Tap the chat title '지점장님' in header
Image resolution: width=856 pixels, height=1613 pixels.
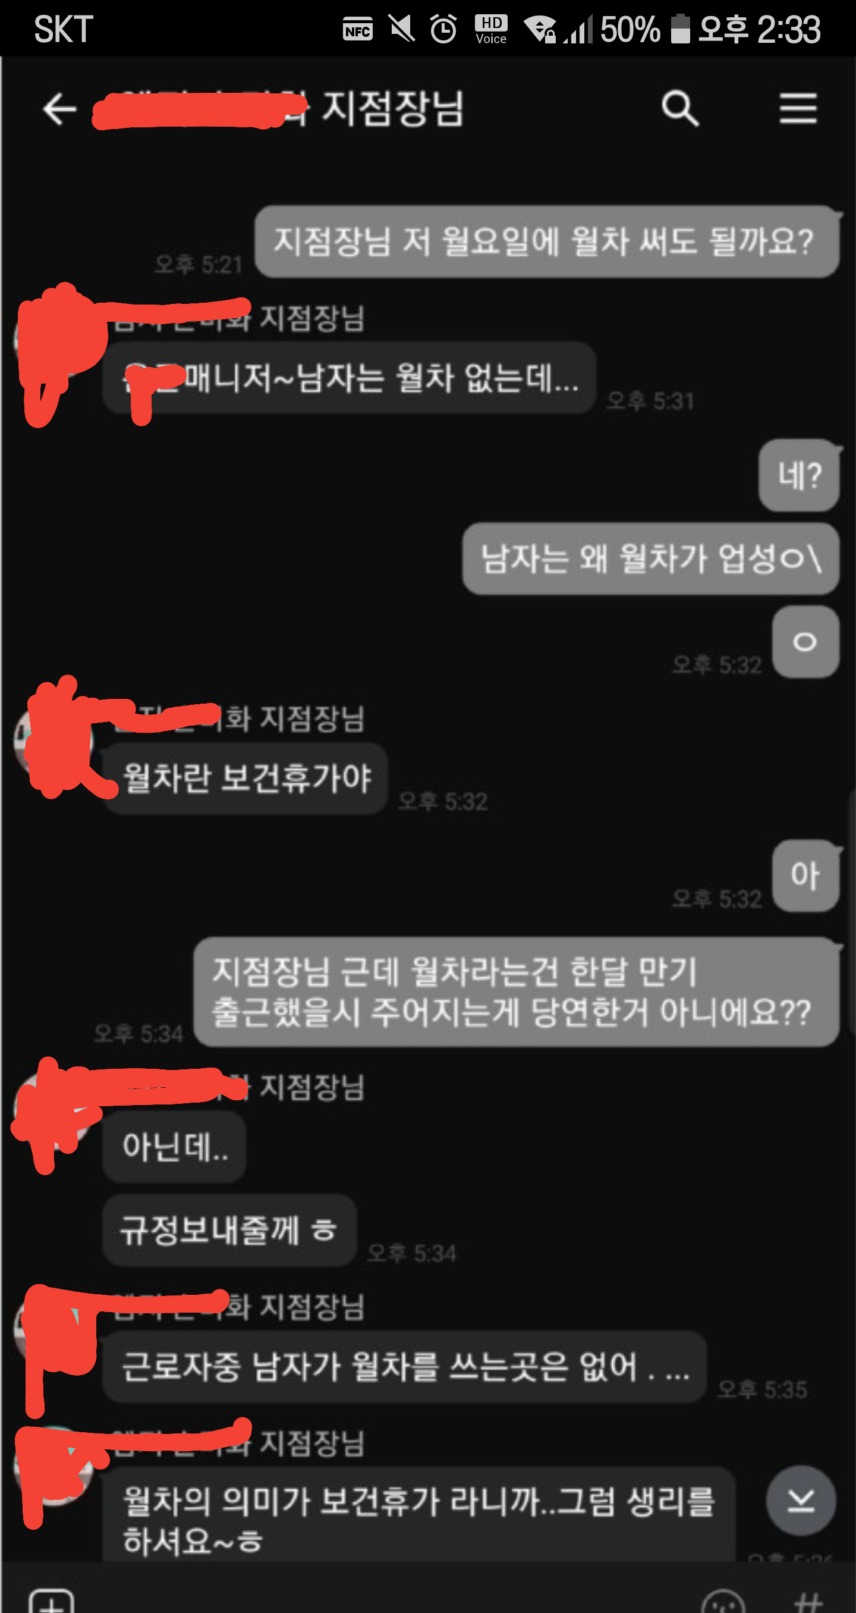pyautogui.click(x=393, y=108)
